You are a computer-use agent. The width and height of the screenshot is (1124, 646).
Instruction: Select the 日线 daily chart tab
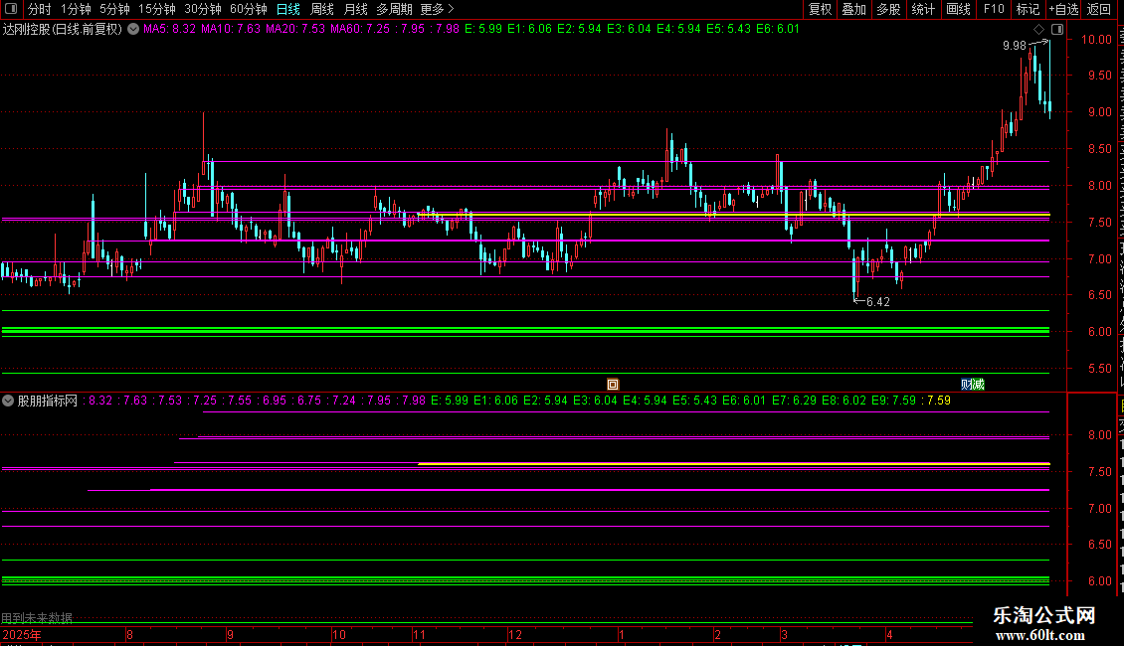point(288,9)
